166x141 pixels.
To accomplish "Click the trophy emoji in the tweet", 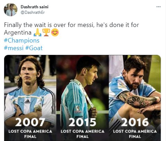I will tap(46, 32).
